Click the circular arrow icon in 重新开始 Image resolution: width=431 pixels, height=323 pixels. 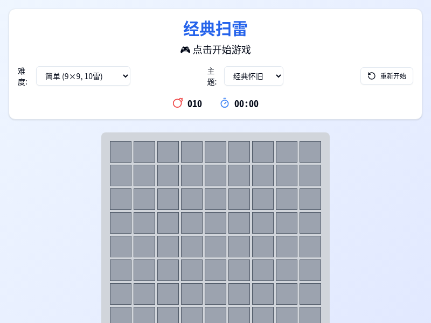pos(371,76)
